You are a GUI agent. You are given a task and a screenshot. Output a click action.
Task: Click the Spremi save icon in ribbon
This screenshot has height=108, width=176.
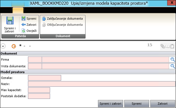pyautogui.click(x=24, y=18)
